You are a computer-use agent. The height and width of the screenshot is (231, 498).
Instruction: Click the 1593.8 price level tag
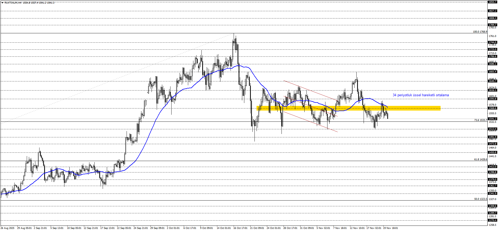tap(492, 99)
